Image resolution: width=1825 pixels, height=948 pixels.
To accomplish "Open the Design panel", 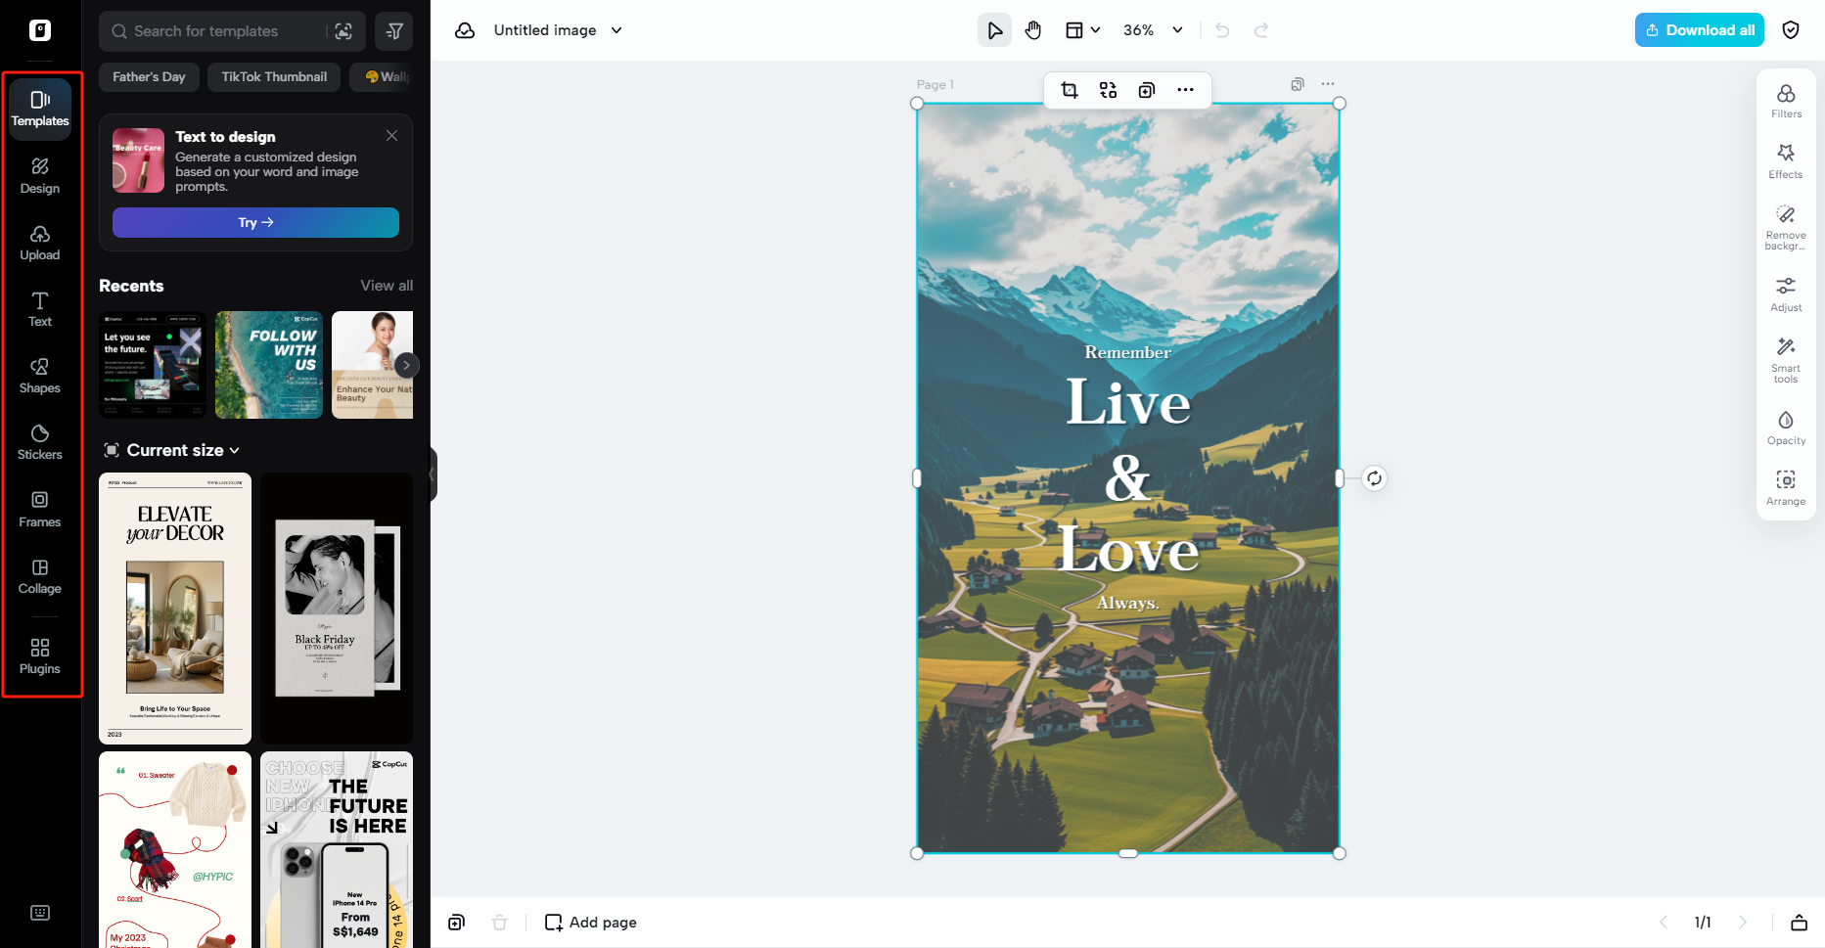I will coord(40,175).
